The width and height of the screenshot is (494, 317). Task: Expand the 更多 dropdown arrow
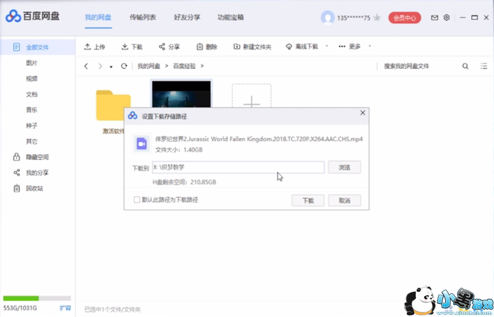pos(369,46)
